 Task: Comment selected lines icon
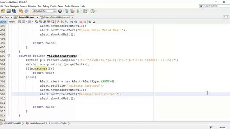(x=90, y=22)
